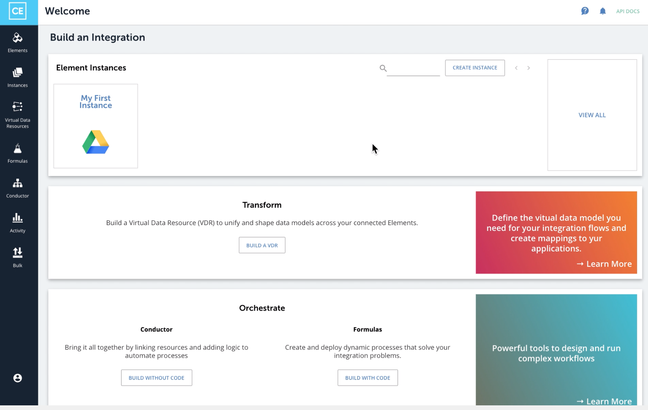This screenshot has height=410, width=648.
Task: View the Activity chart icon
Action: [x=17, y=218]
